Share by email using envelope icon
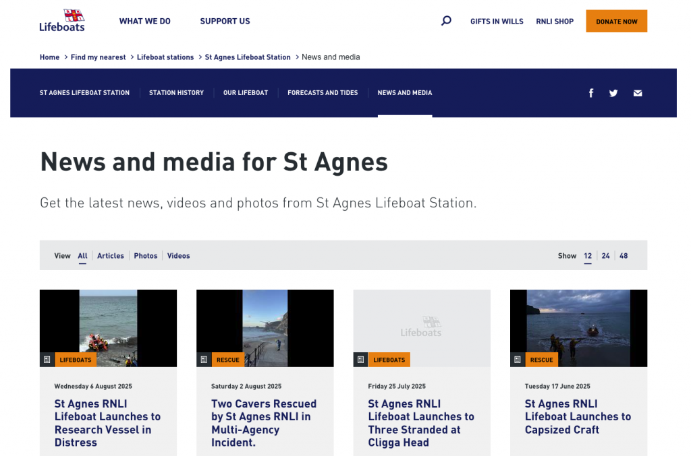Viewport: 691px width, 456px height. [x=638, y=93]
